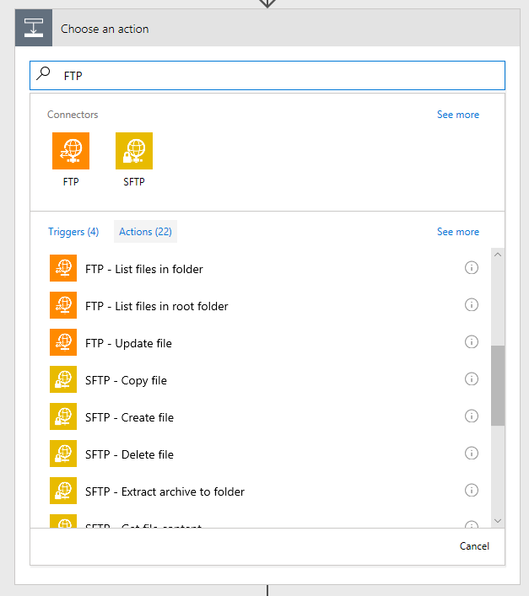529x596 pixels.
Task: Open info icon next to SFTP Copy file
Action: [471, 379]
